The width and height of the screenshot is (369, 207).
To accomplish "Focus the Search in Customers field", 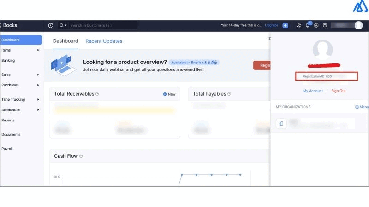I will [x=103, y=25].
